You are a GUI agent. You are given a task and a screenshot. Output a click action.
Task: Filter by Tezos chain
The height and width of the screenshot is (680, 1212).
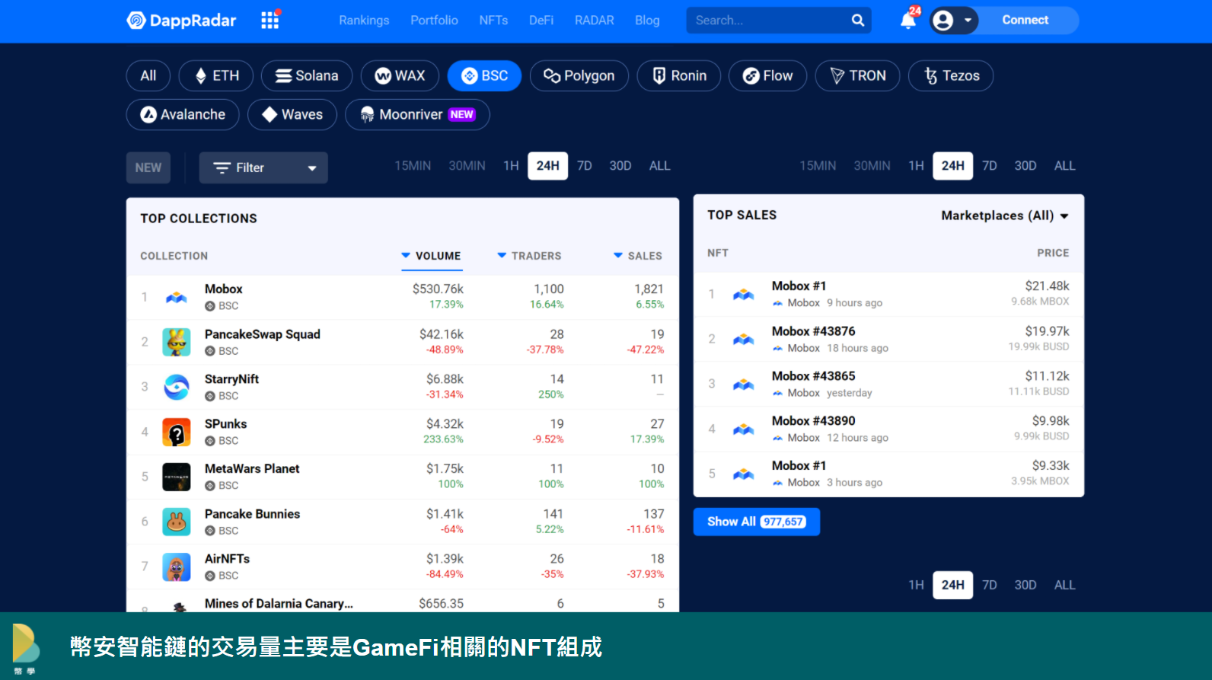pyautogui.click(x=951, y=75)
